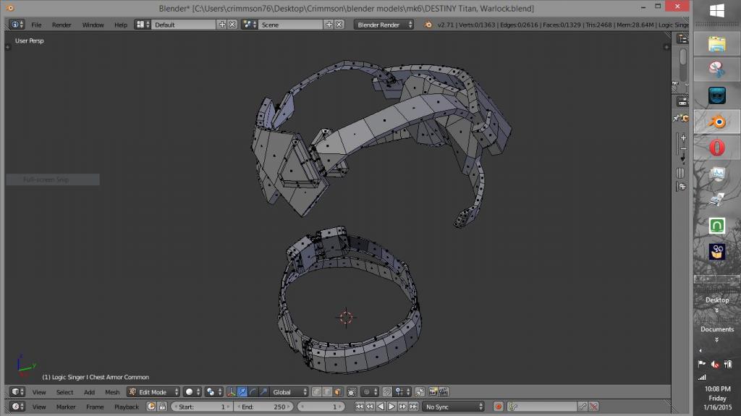The image size is (741, 416).
Task: Click the Select menu button
Action: [x=65, y=392]
